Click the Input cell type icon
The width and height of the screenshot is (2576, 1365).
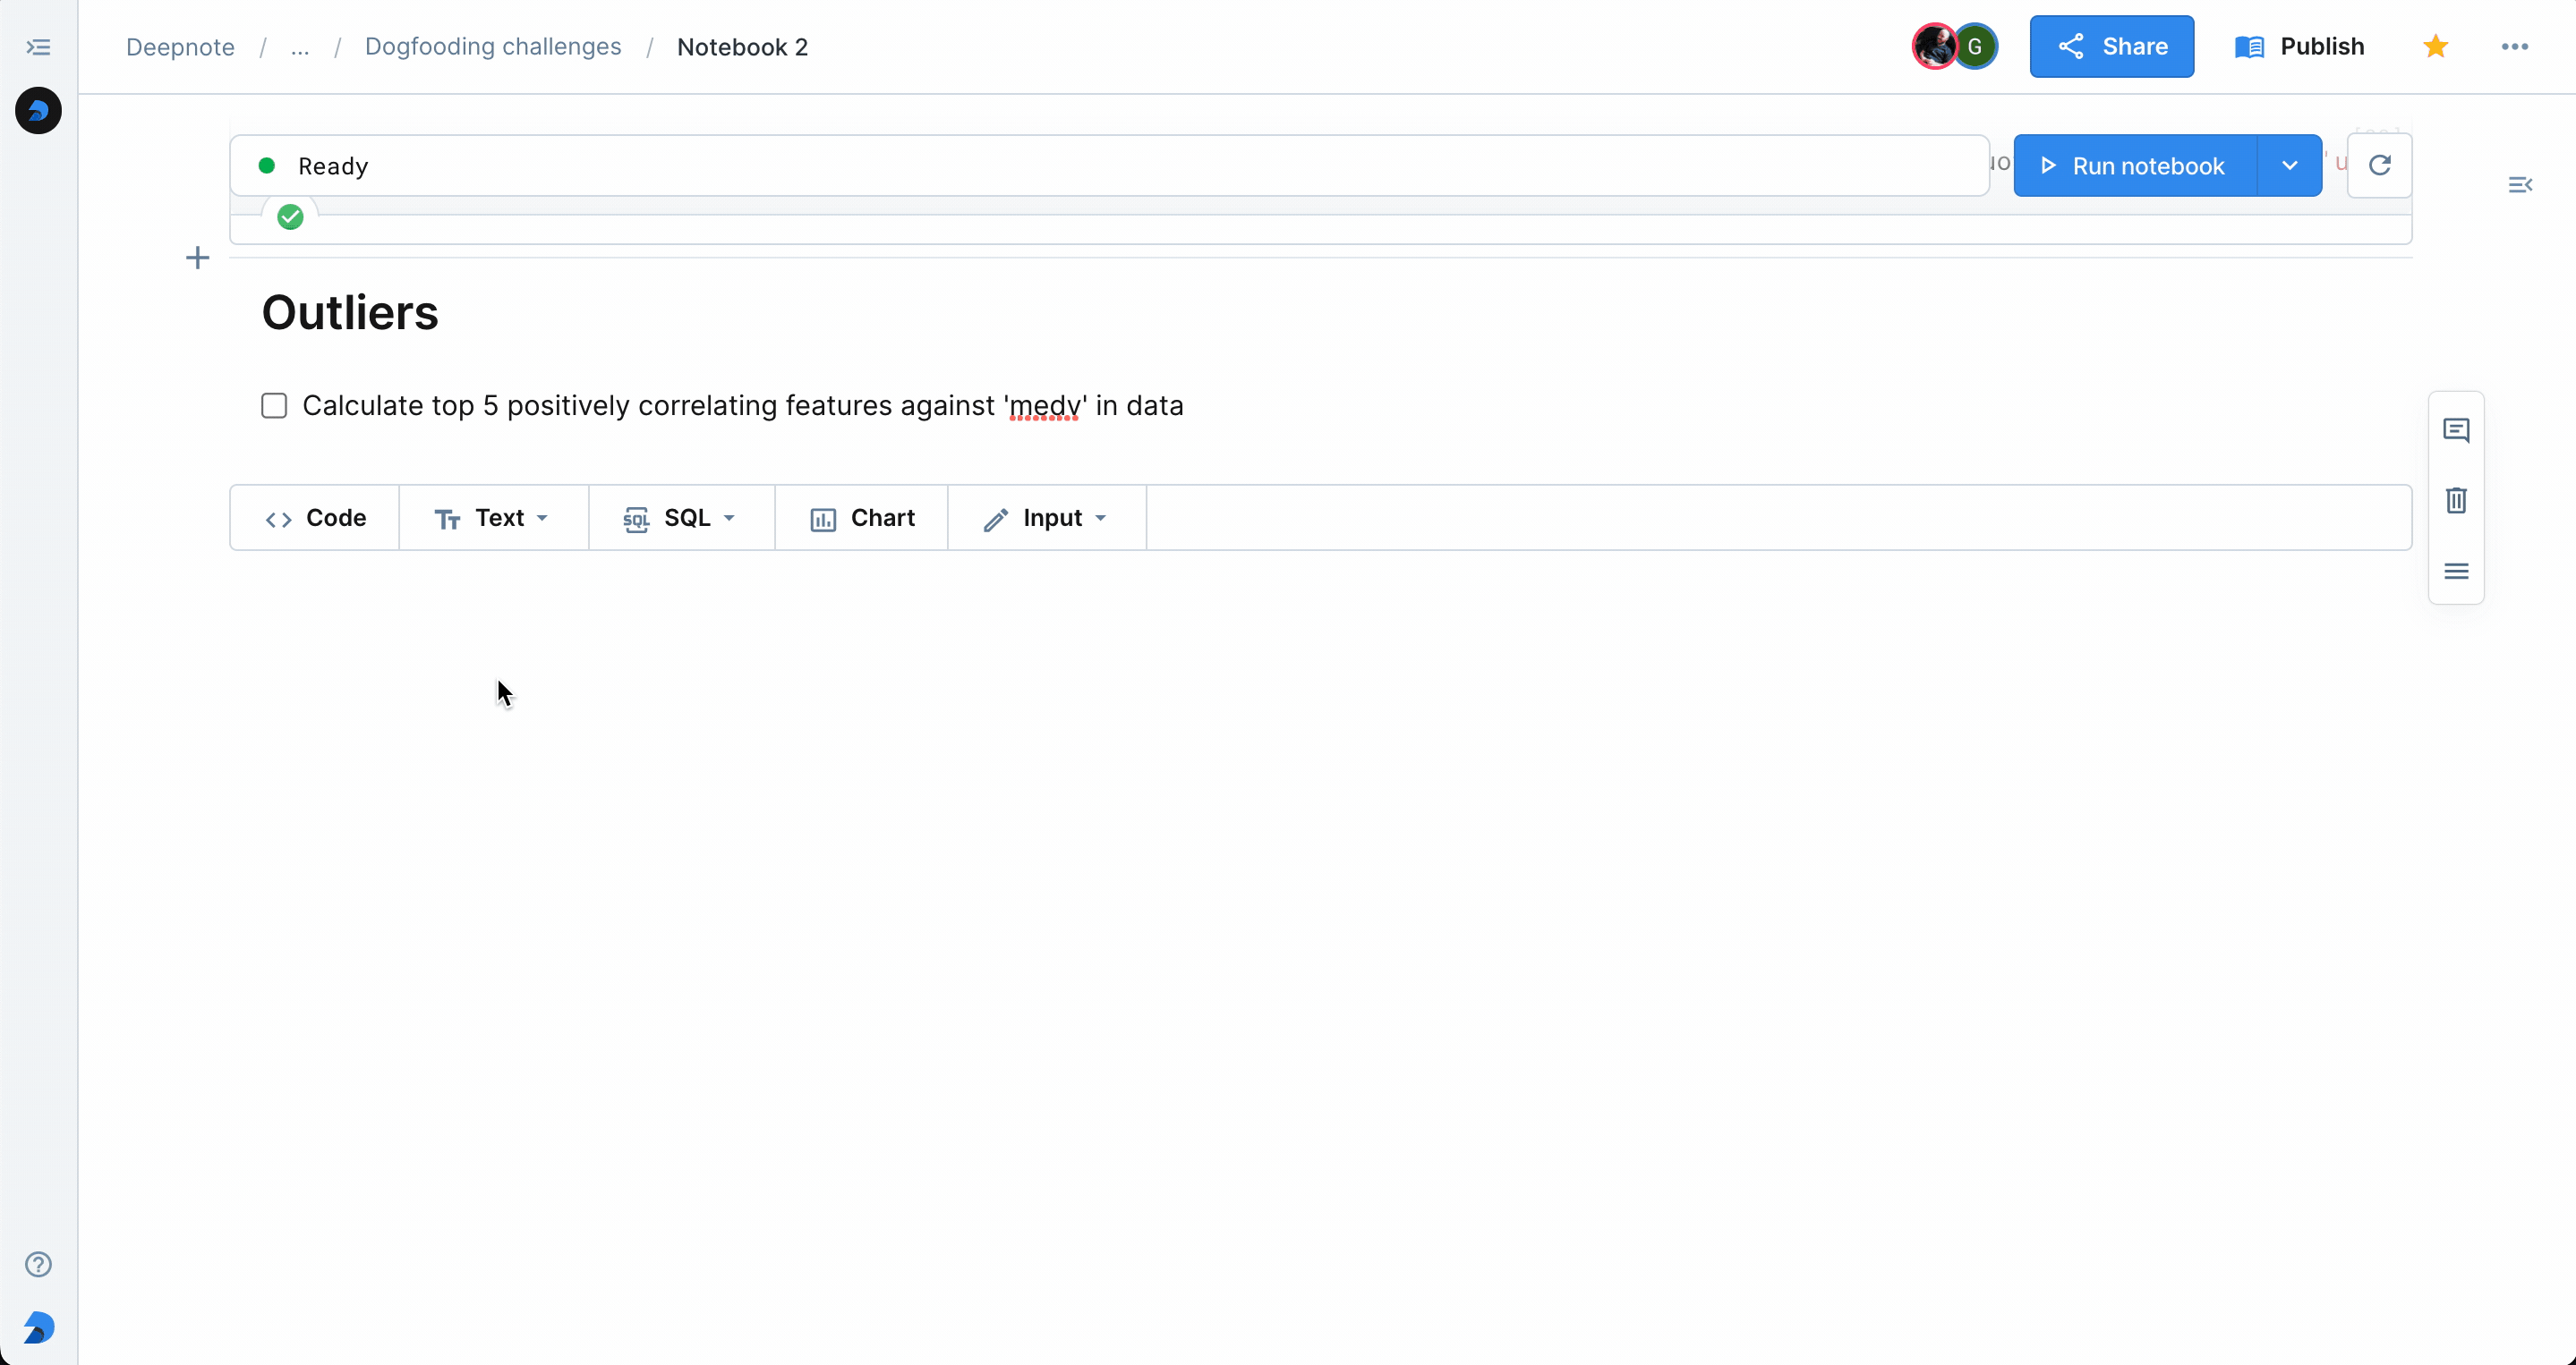click(995, 517)
